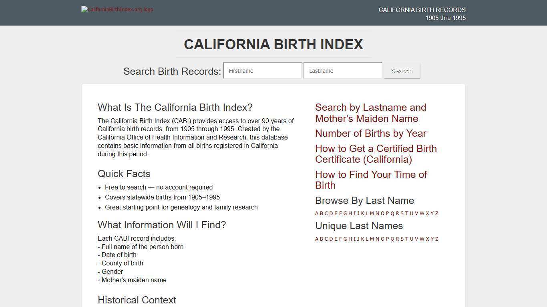
Task: Select letter G under Browse By Last Name
Action: point(344,213)
